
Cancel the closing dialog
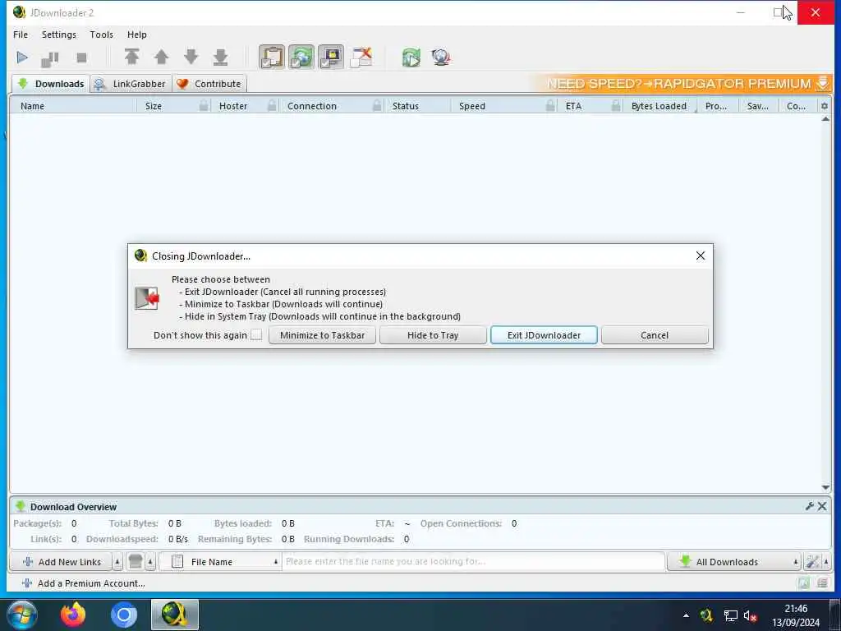tap(655, 335)
